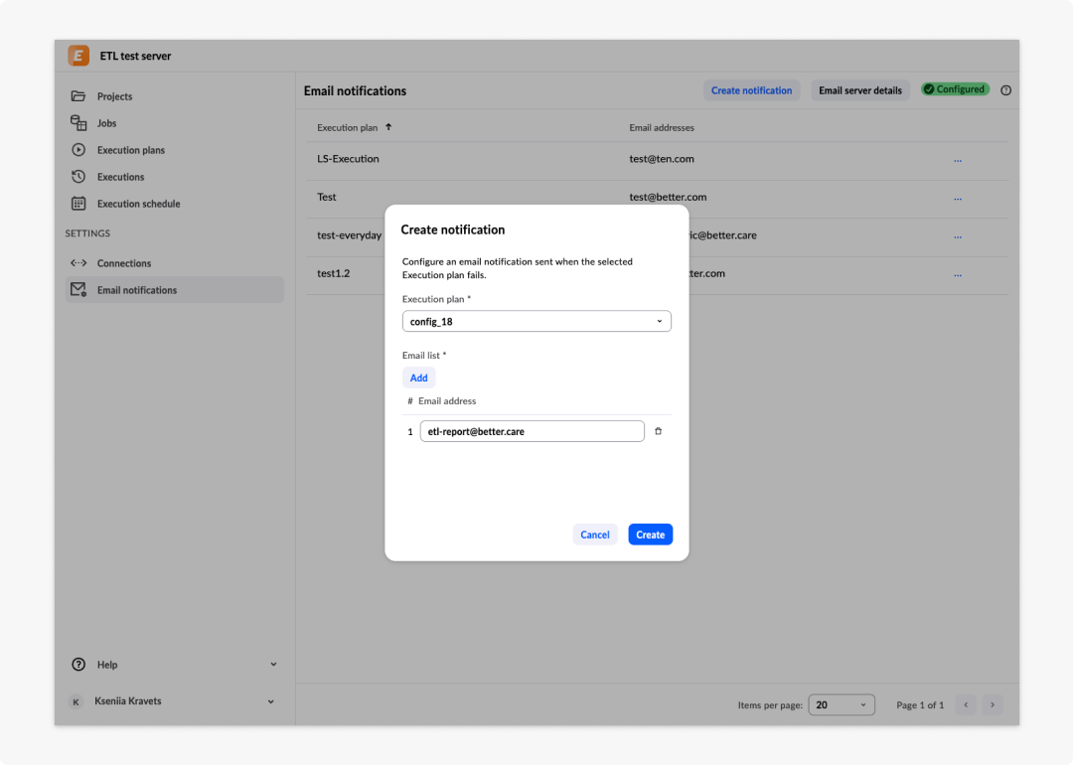Expand the Help section chevron
Image resolution: width=1073 pixels, height=765 pixels.
[x=273, y=665]
